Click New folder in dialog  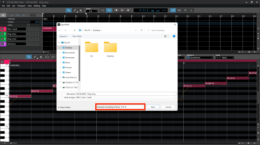pyautogui.click(x=77, y=36)
